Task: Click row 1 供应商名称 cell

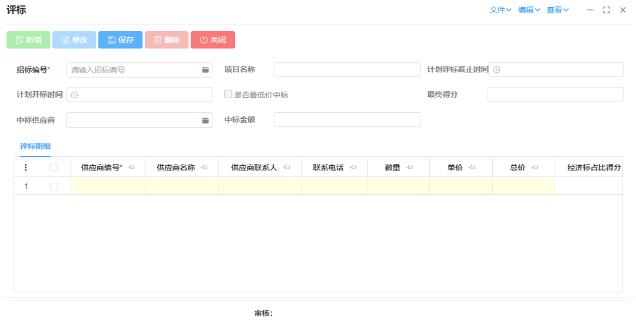Action: (182, 186)
